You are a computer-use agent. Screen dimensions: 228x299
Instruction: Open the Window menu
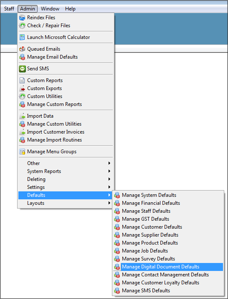point(50,9)
